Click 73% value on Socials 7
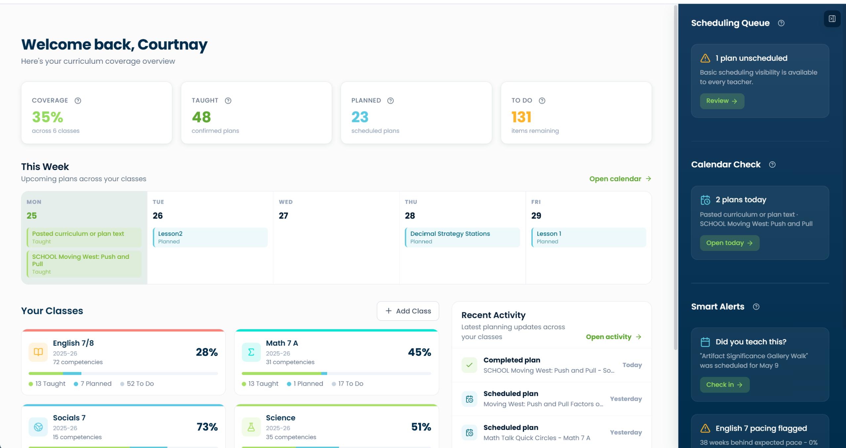 click(207, 427)
